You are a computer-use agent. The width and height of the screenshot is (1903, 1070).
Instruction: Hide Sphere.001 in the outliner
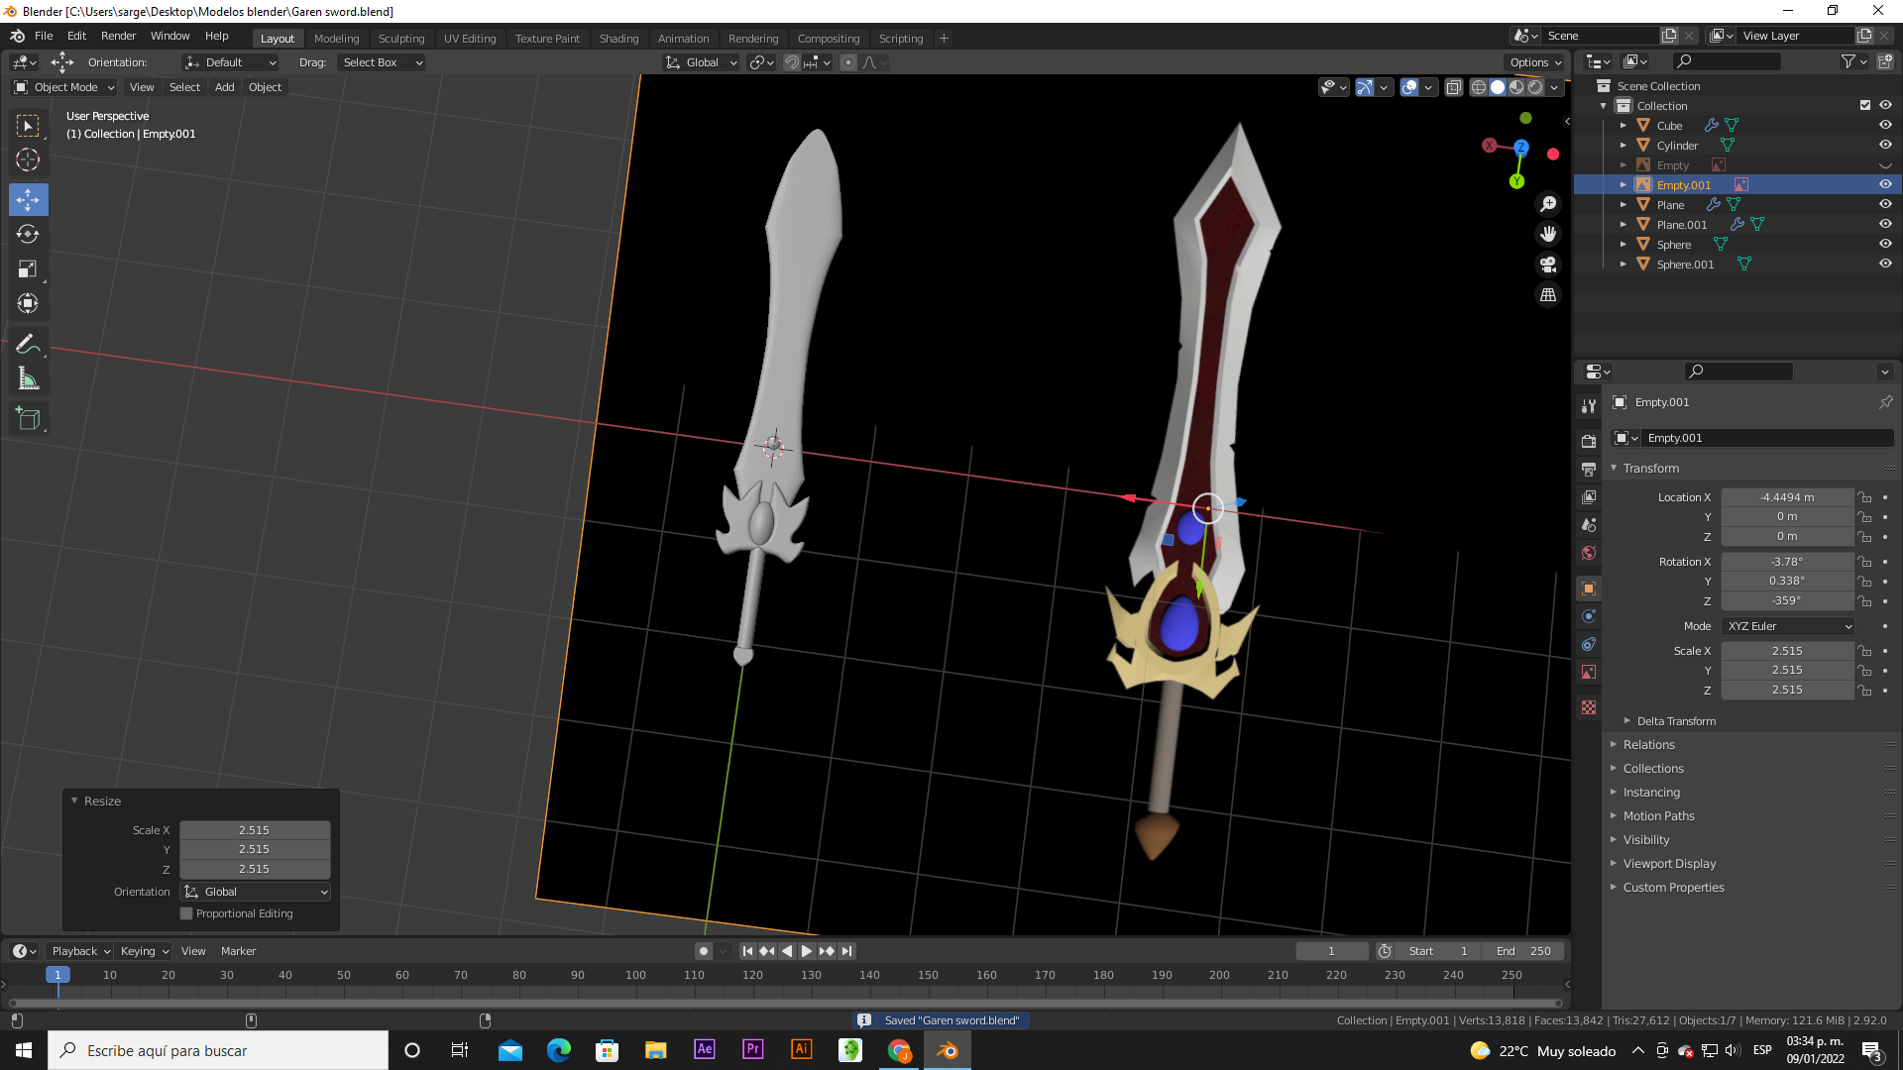click(1885, 265)
